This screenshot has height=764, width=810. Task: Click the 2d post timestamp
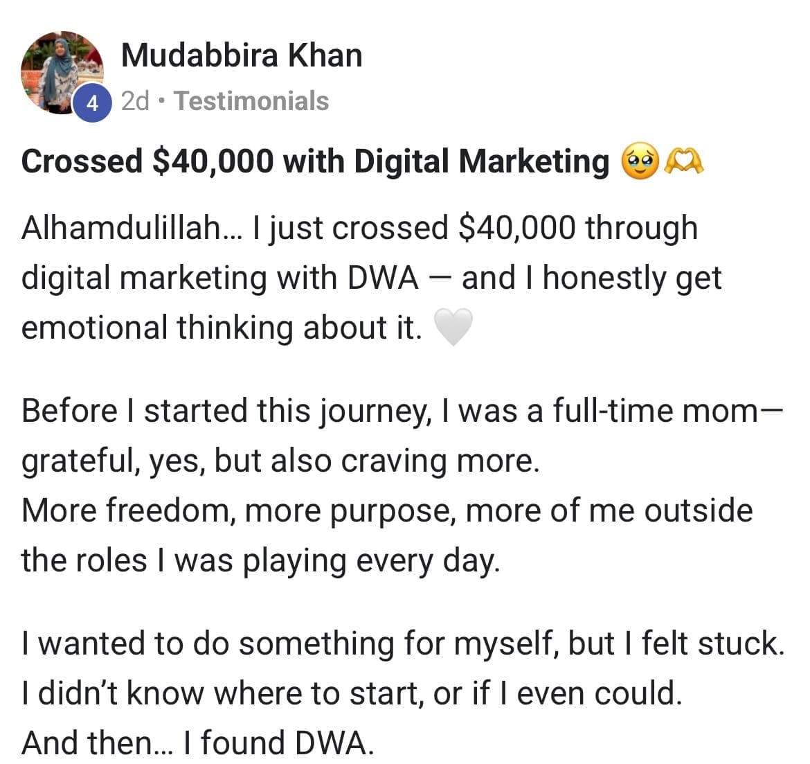(x=135, y=101)
